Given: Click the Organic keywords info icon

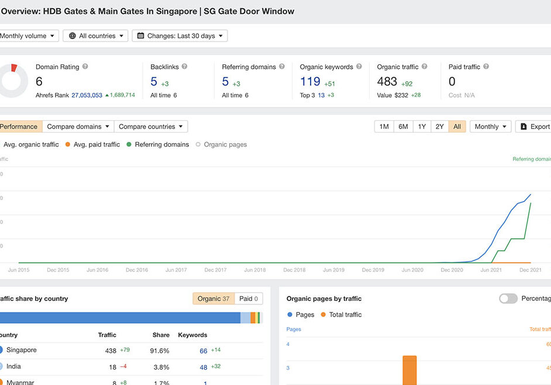Looking at the screenshot, I should 359,67.
